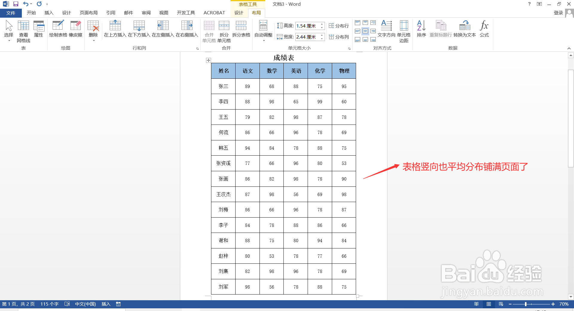Screen dimensions: 574x311
Task: Click 拆分表格 (Split Table)
Action: pyautogui.click(x=241, y=29)
